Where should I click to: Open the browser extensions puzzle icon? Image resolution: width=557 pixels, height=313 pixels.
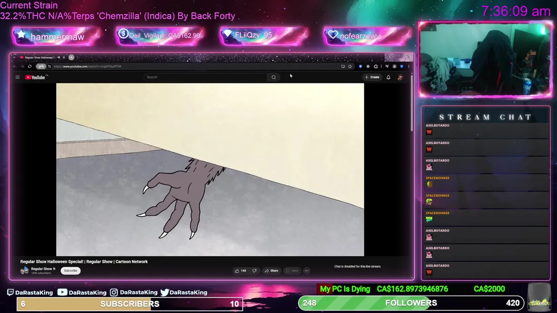click(x=376, y=67)
